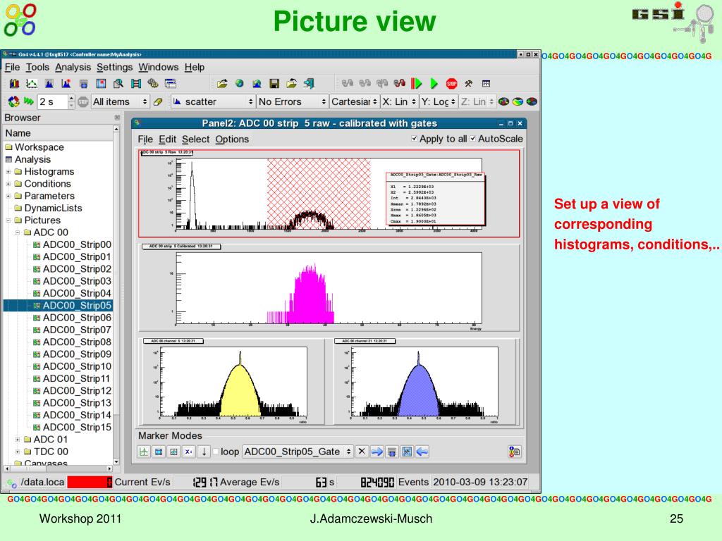Click the histogram icon with red marker
722x541 pixels.
(x=66, y=84)
